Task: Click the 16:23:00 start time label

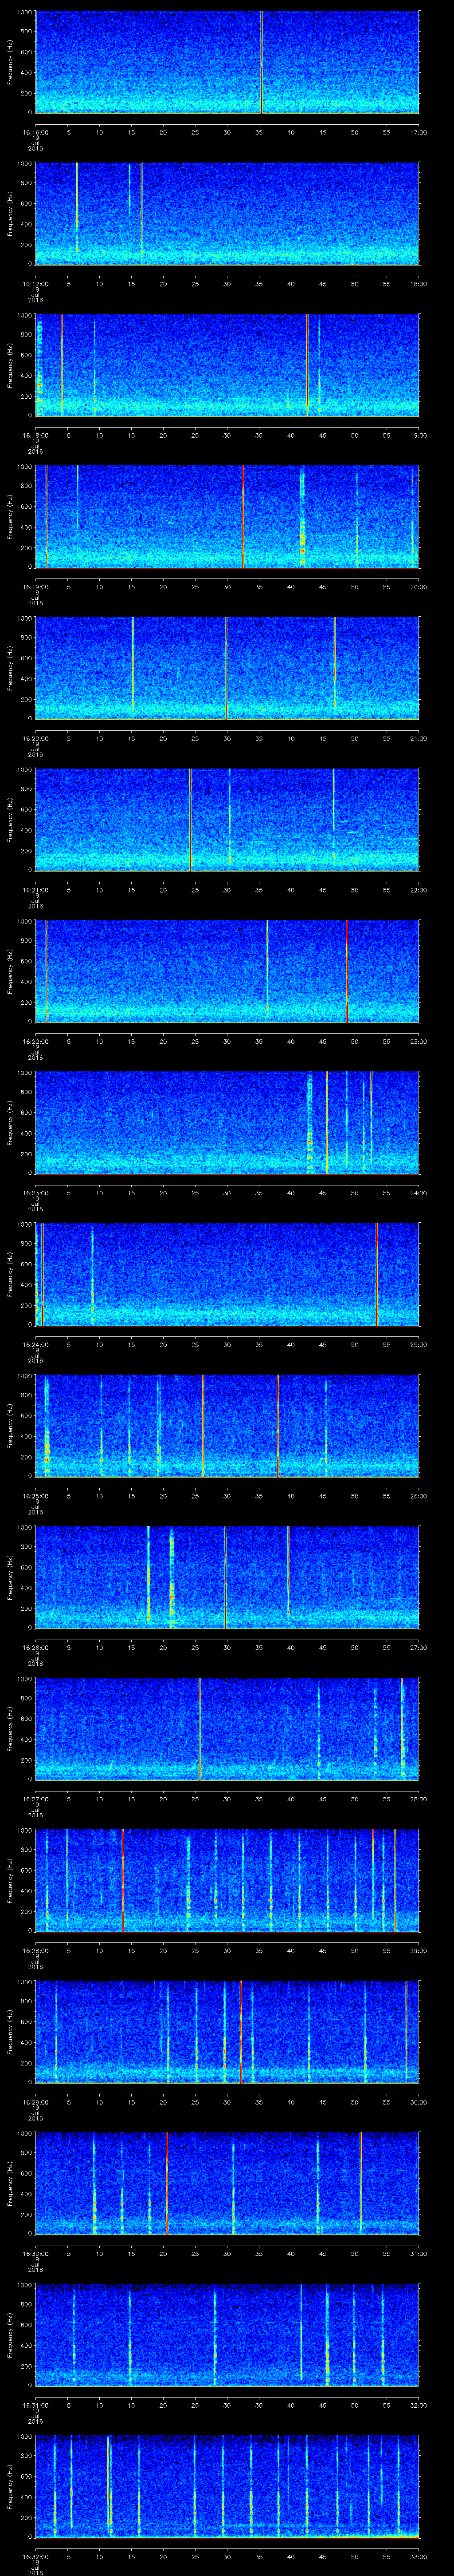Action: tap(35, 1193)
